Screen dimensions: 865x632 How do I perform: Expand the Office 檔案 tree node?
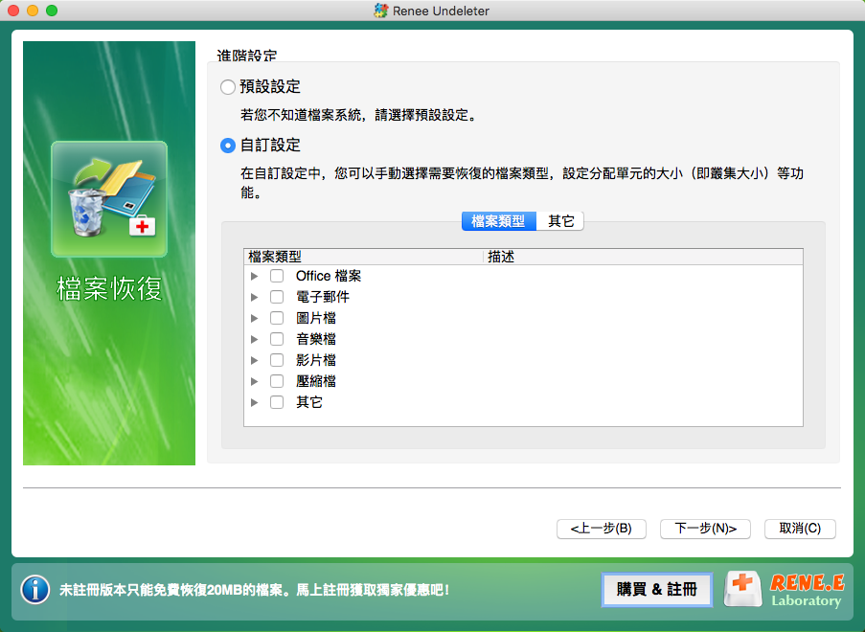pos(255,276)
